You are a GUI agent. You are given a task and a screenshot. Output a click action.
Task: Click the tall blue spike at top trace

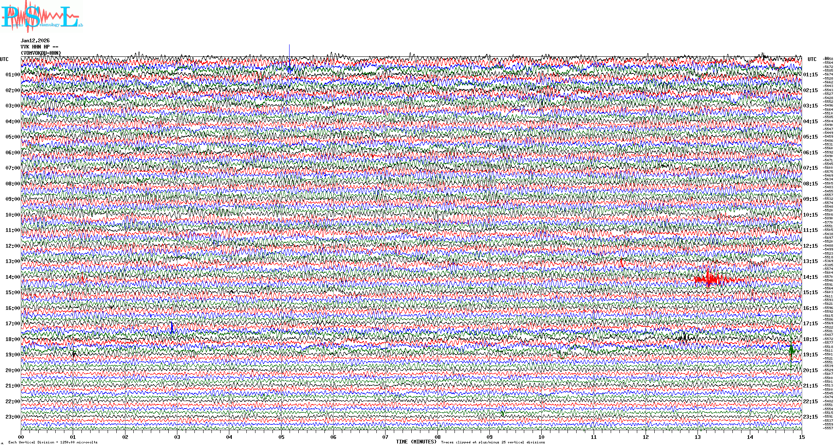[x=289, y=58]
